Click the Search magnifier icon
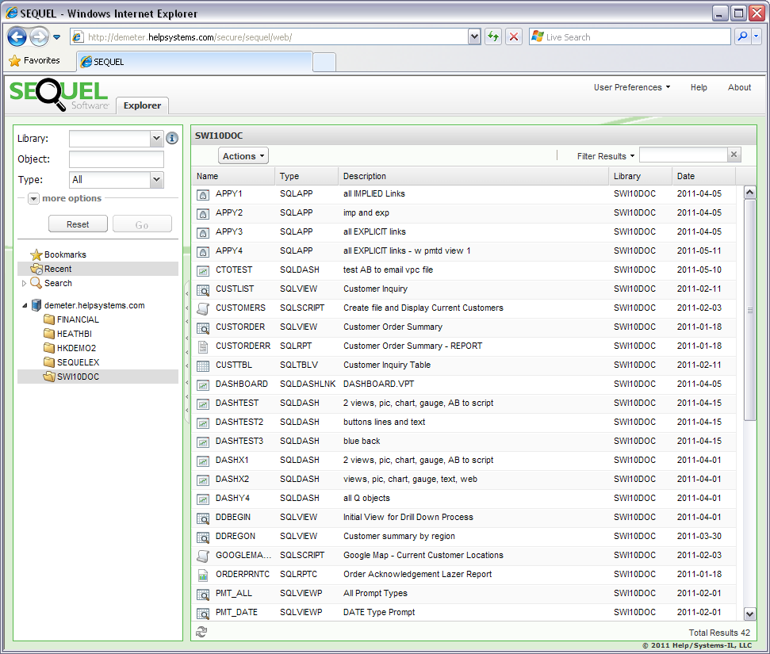The image size is (770, 654). tap(36, 283)
